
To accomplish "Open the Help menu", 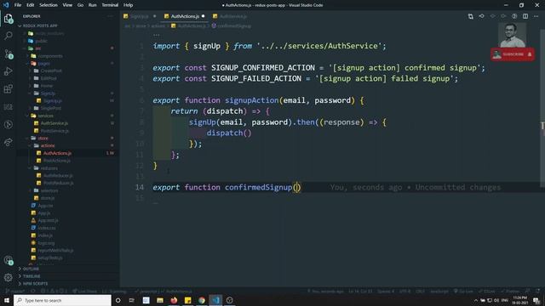I will [128, 5].
